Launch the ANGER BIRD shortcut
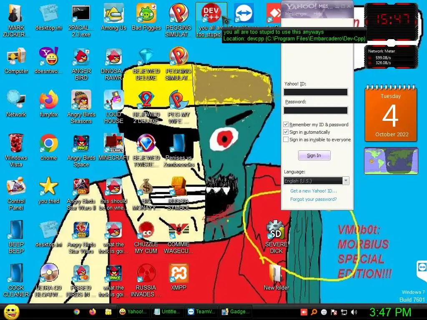Viewport: 427px width, 320px height. pyautogui.click(x=81, y=64)
